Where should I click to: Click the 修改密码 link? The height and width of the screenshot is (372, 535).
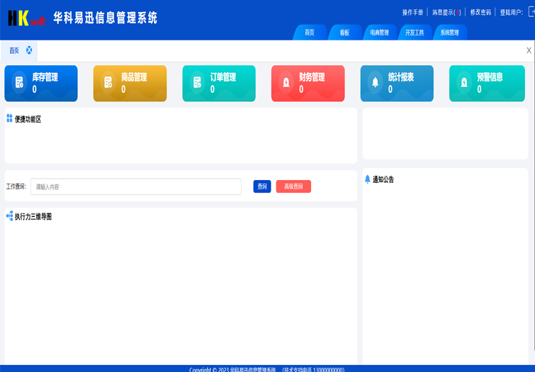coord(480,12)
